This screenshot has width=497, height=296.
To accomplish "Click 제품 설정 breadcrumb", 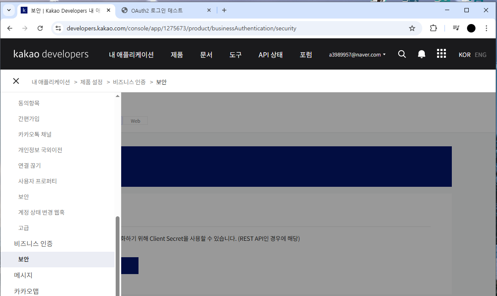I will pyautogui.click(x=91, y=82).
